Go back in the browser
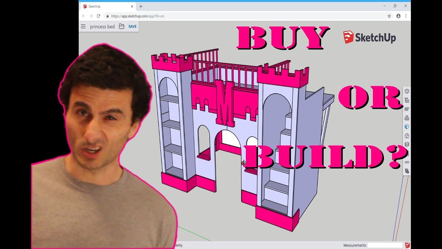Screen dimensions: 442x249 click(x=83, y=16)
